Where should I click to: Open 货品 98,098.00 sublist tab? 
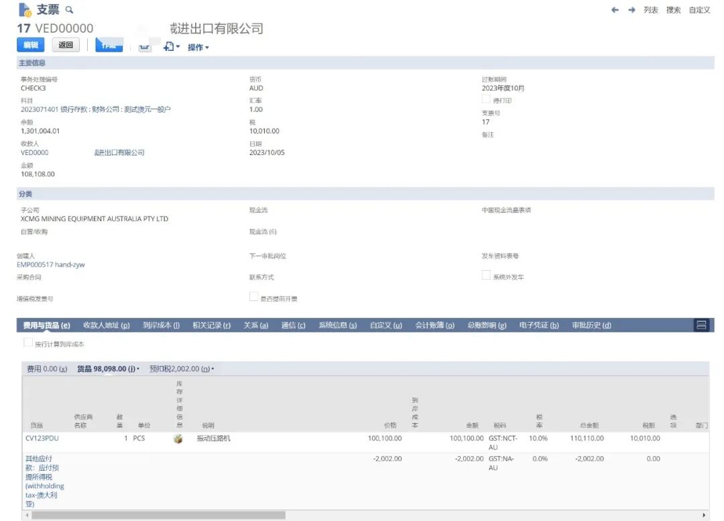click(x=106, y=369)
